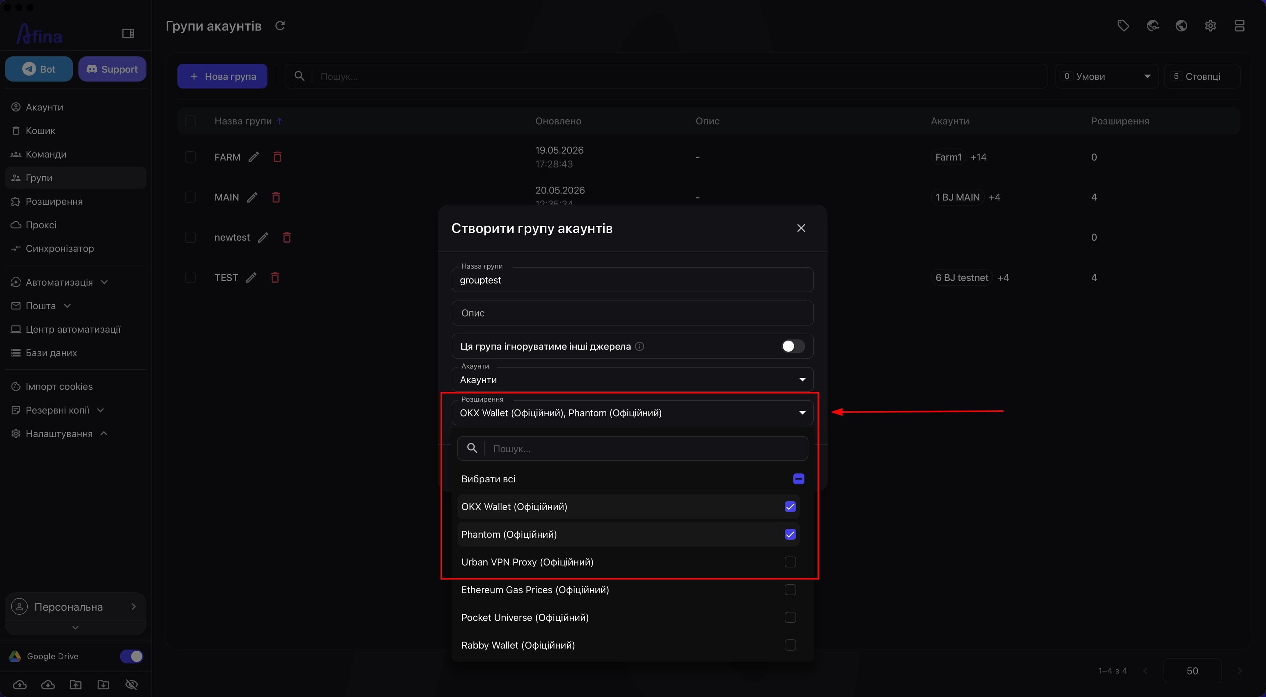The height and width of the screenshot is (697, 1266).
Task: Click the page size 50 field
Action: pos(1192,671)
